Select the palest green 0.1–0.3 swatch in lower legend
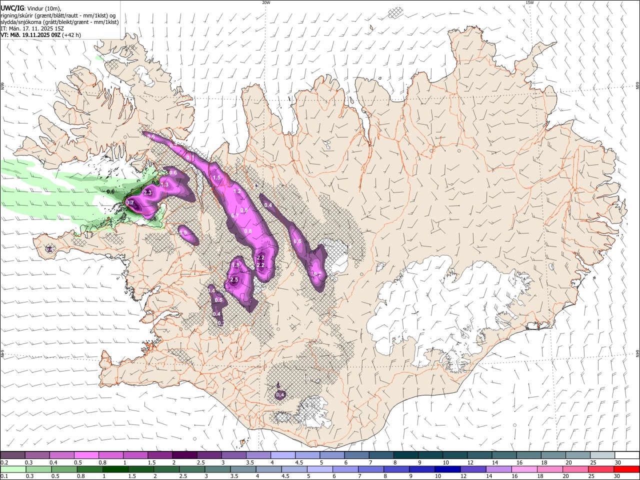This screenshot has height=480, width=640. pos(13,469)
